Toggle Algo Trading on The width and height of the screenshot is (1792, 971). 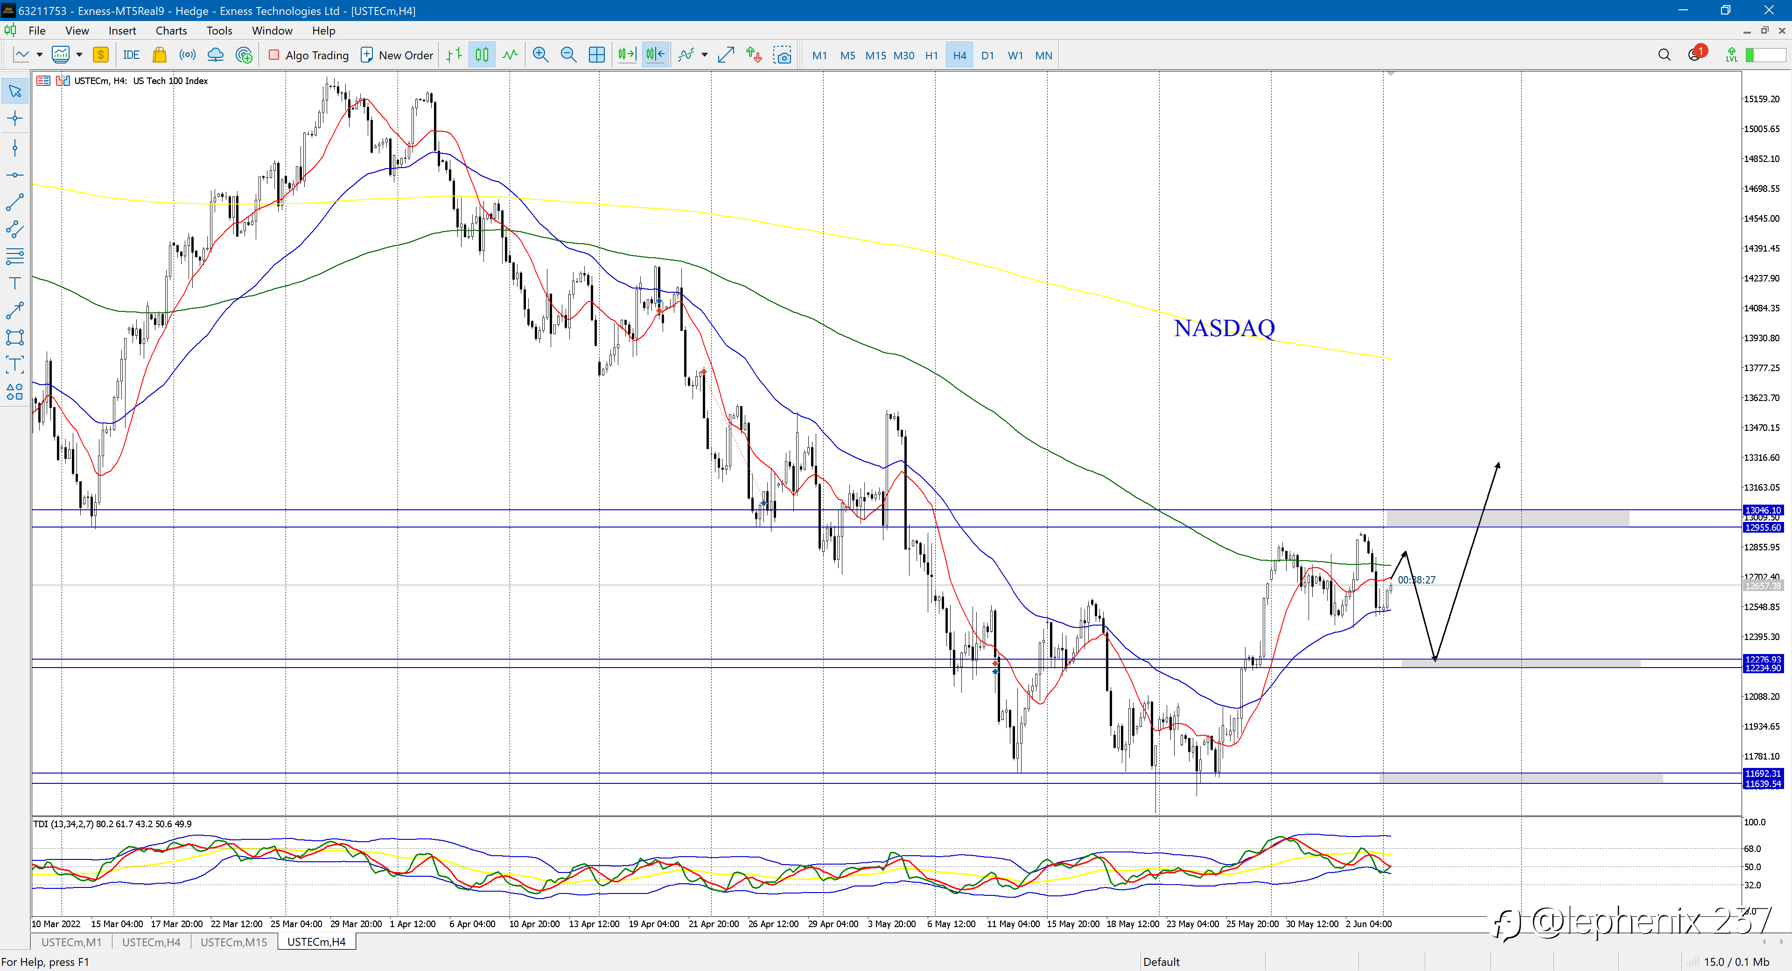click(x=308, y=55)
